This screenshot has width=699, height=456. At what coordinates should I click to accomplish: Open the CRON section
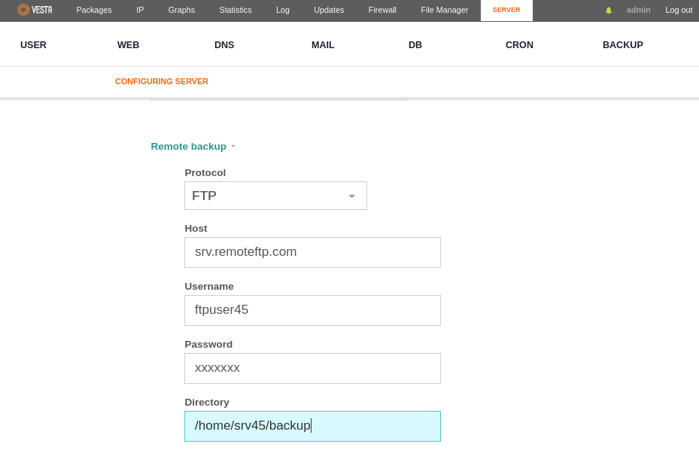pyautogui.click(x=519, y=44)
